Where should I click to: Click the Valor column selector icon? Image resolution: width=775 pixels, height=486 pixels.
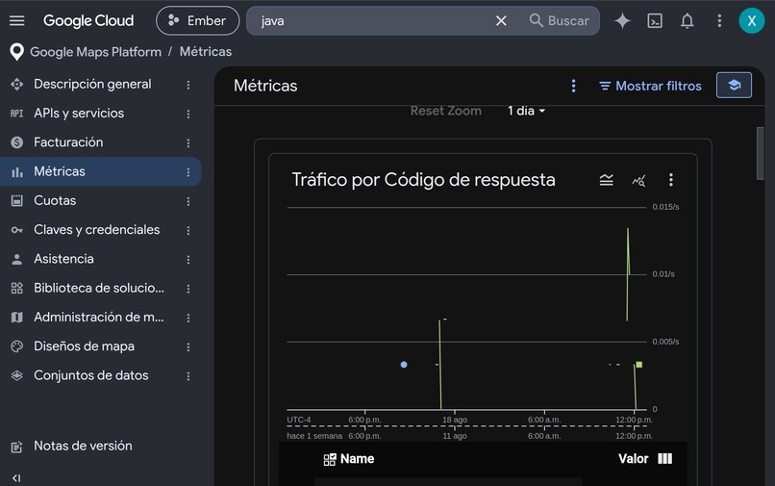click(x=664, y=459)
